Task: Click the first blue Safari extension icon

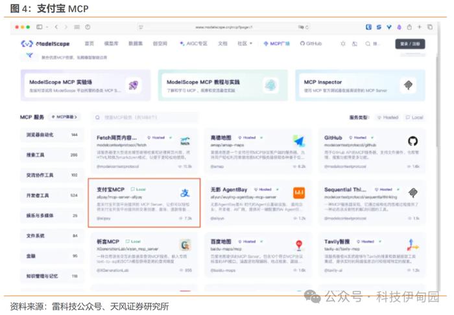Action: pos(368,27)
